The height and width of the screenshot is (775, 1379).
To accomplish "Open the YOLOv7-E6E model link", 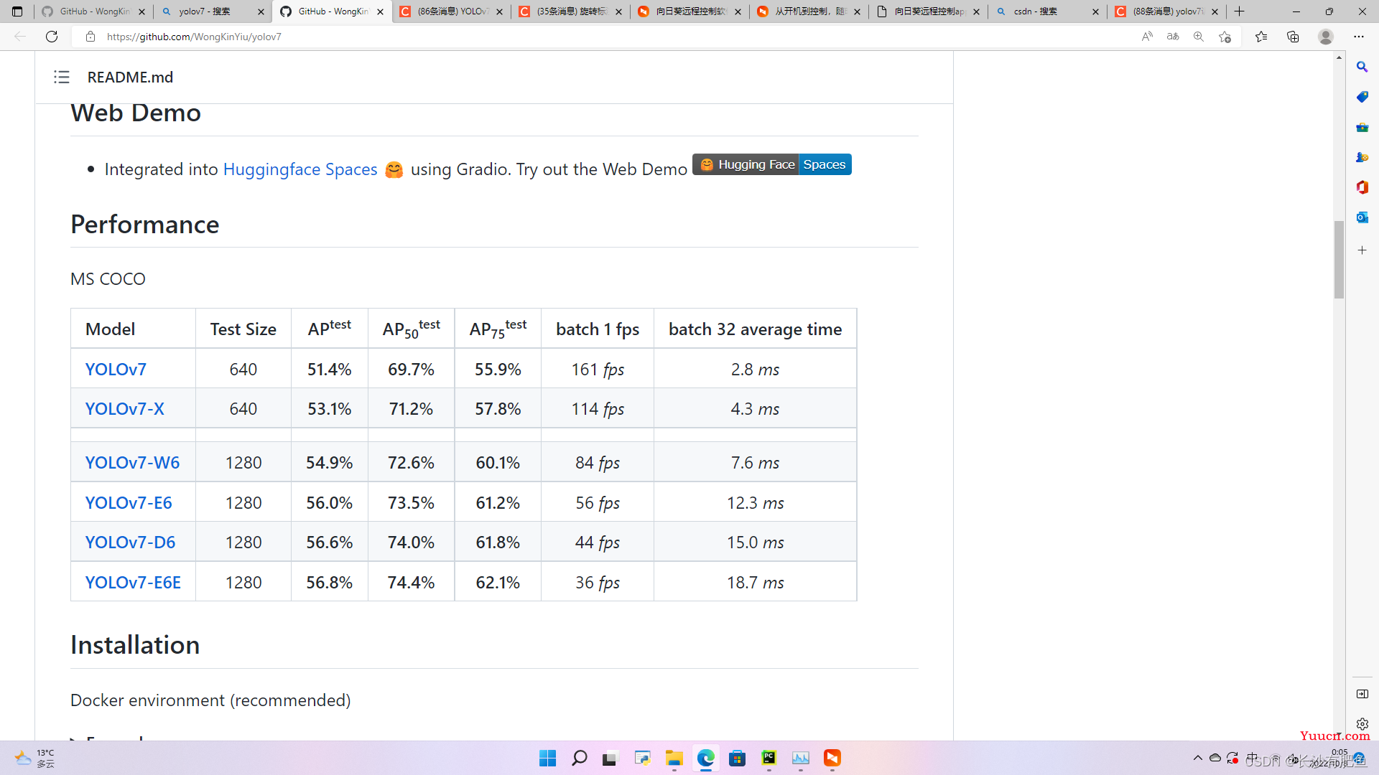I will click(133, 582).
